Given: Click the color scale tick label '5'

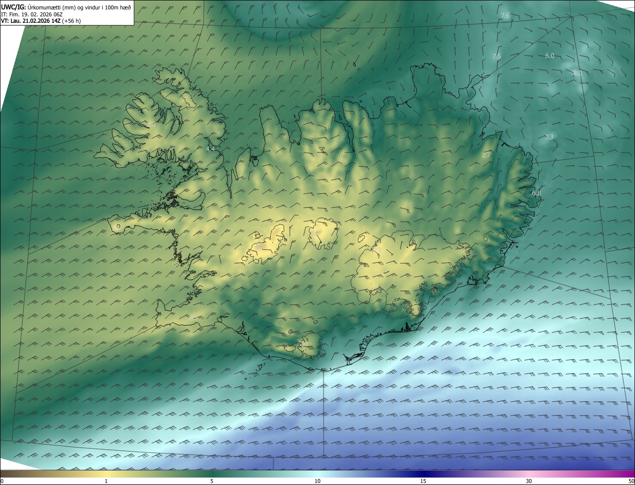Looking at the screenshot, I should (x=212, y=481).
